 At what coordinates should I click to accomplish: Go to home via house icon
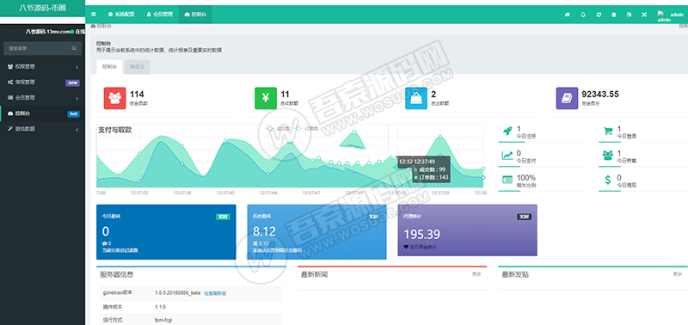pos(568,15)
